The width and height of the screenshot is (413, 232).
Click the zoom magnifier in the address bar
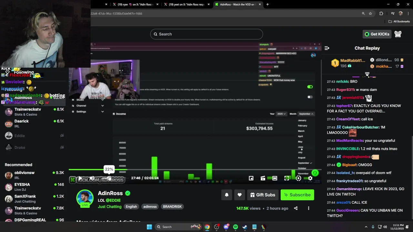click(363, 14)
